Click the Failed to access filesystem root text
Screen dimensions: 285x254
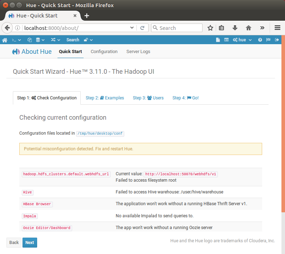[146, 180]
